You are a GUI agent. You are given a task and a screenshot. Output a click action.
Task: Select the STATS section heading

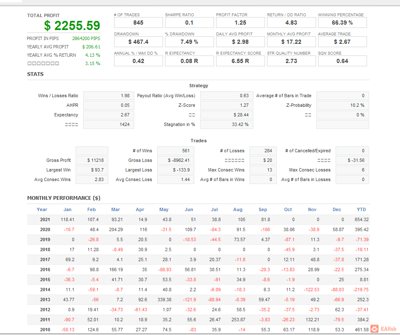(36, 74)
